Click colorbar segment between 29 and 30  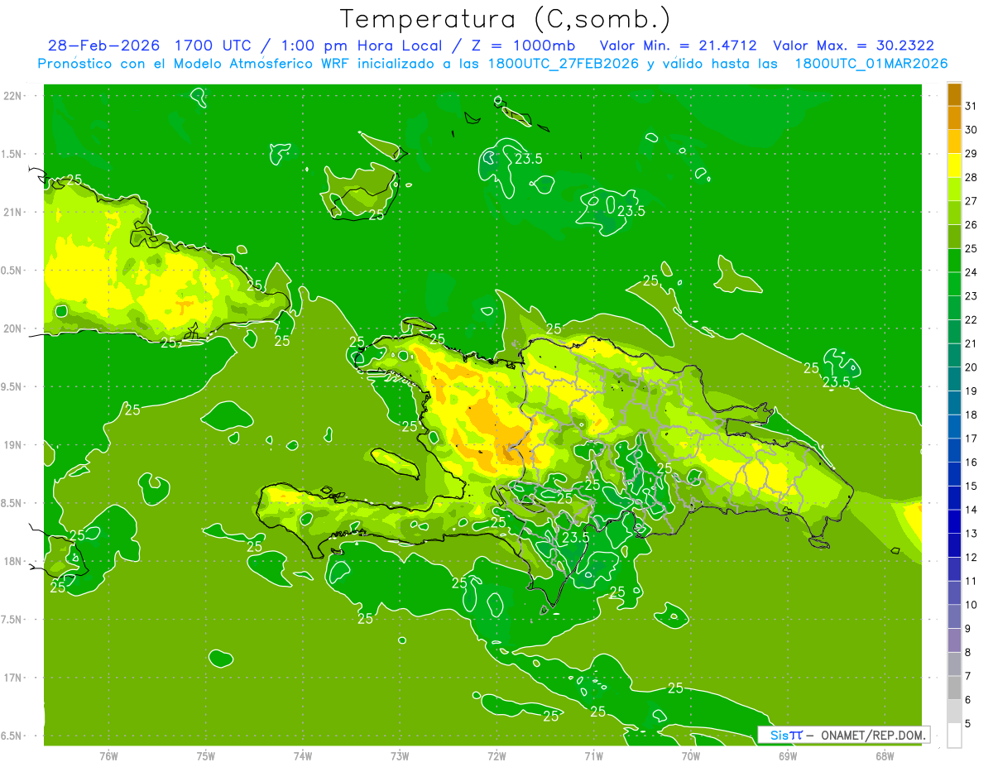[954, 141]
